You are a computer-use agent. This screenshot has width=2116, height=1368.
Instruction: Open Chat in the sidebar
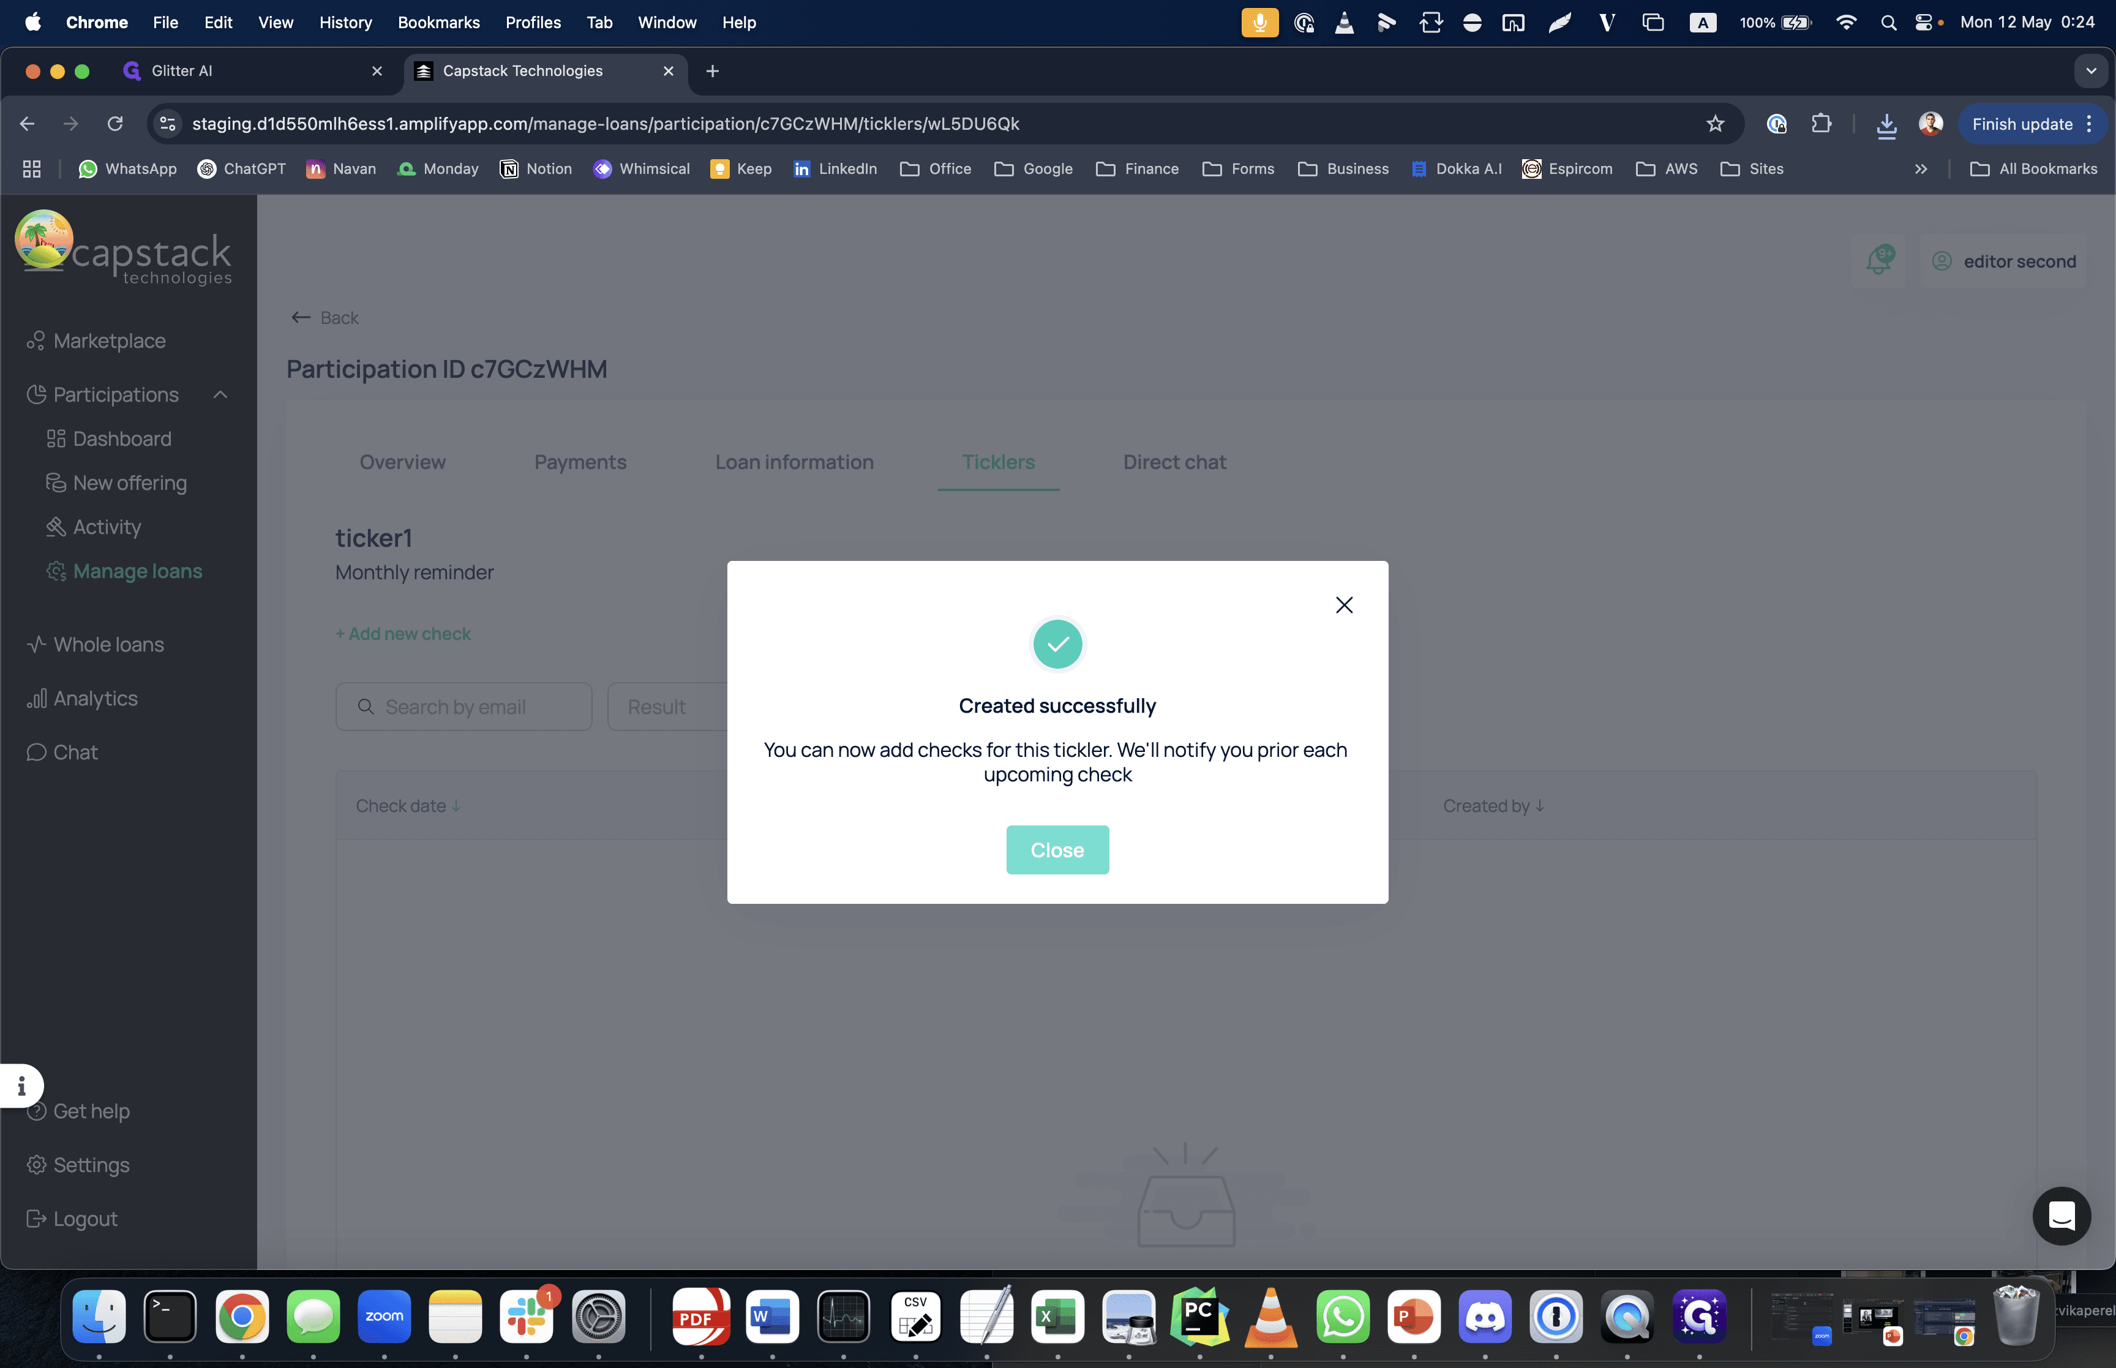click(x=63, y=753)
